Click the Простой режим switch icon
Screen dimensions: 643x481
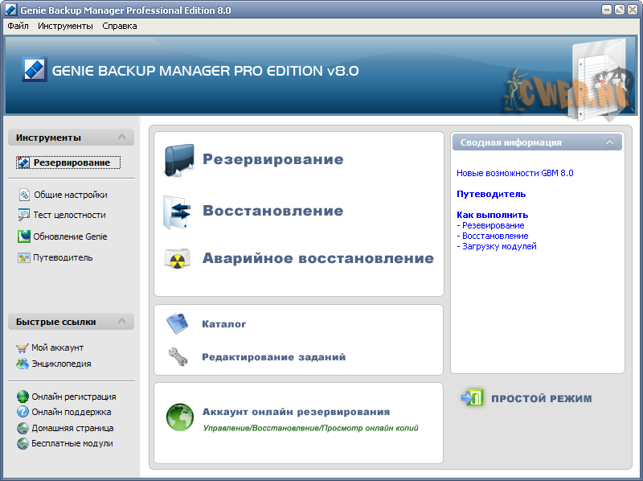click(x=471, y=398)
